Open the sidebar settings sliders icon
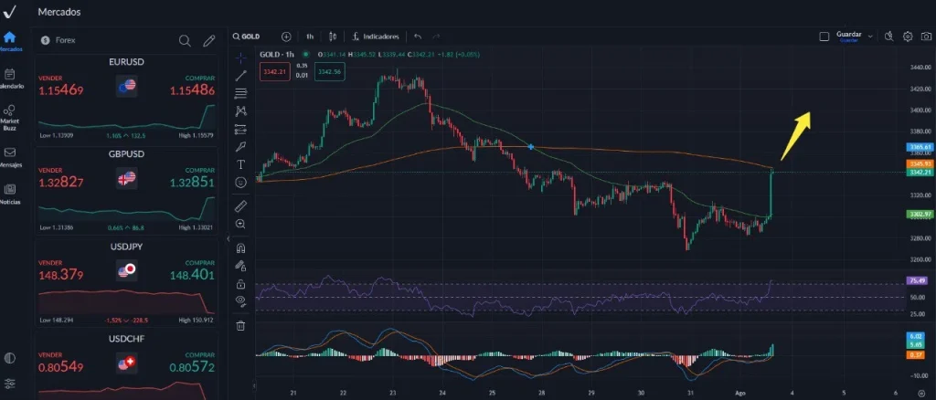Screen dimensions: 936x400 tap(9, 384)
